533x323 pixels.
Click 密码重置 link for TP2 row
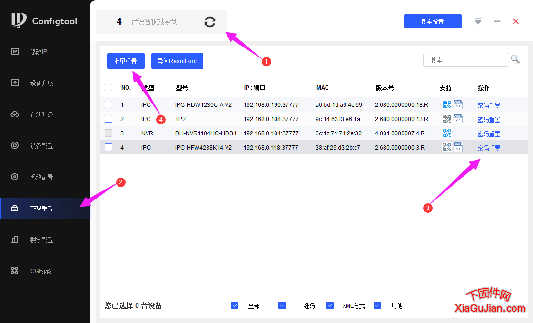pyautogui.click(x=489, y=119)
